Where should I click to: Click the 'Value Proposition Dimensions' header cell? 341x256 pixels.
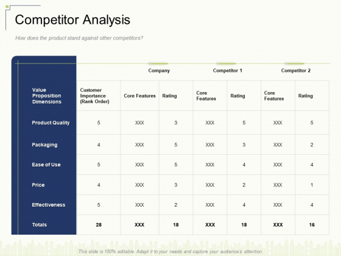[x=47, y=96]
